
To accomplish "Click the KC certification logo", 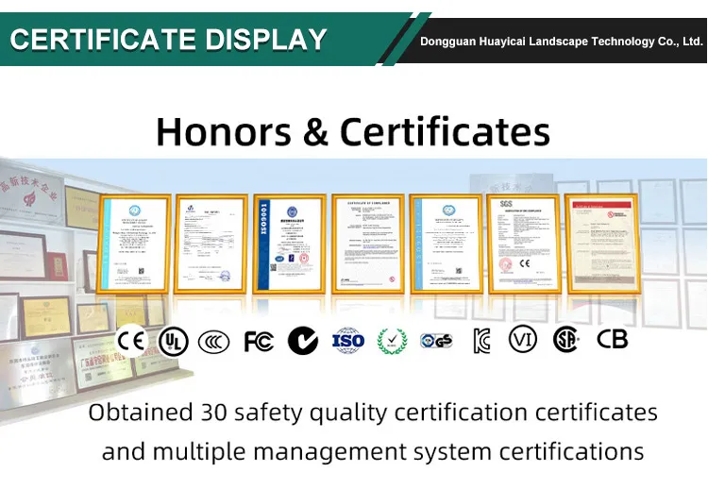I will pos(481,340).
